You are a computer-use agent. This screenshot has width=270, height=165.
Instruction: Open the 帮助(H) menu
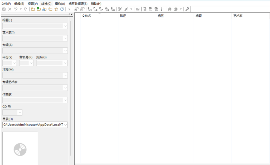(x=96, y=4)
